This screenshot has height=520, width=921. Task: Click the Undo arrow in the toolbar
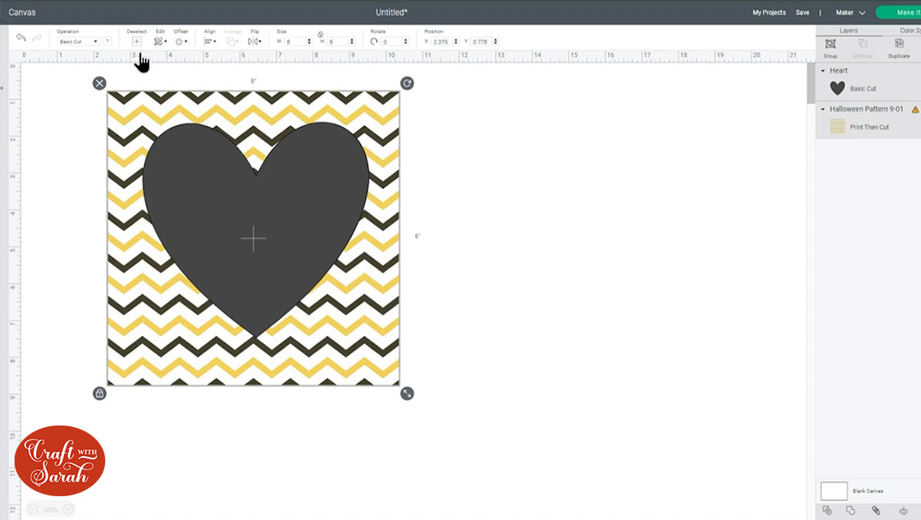21,38
